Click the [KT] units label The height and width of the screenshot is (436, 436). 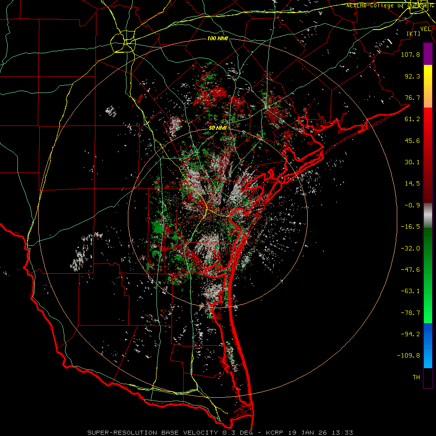[414, 33]
